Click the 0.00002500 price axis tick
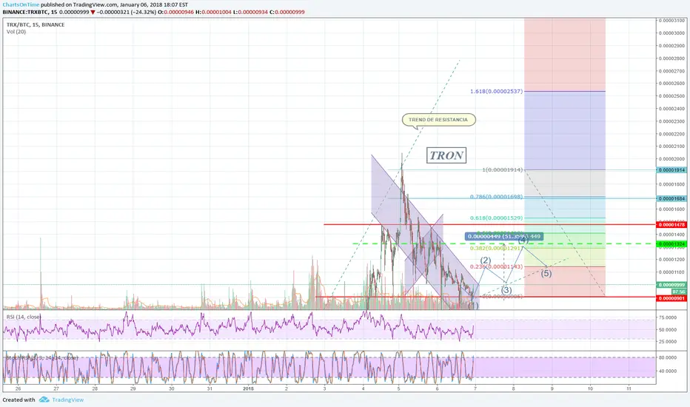 672,96
